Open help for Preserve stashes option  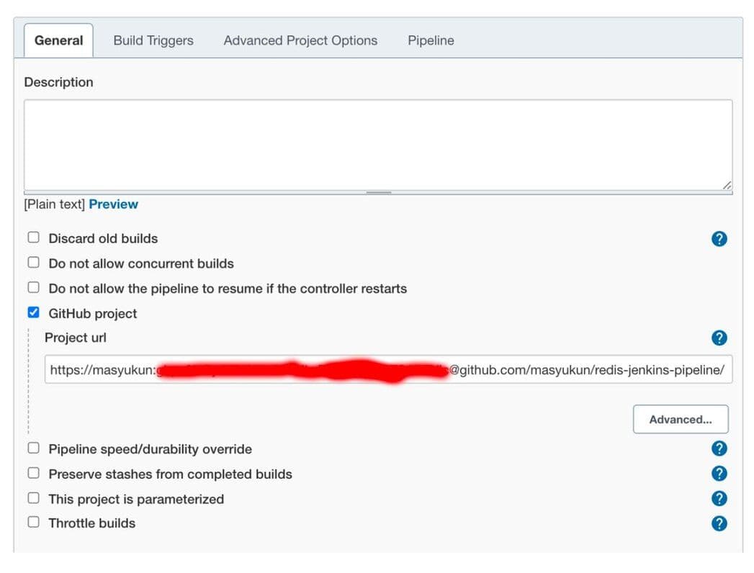tap(719, 473)
